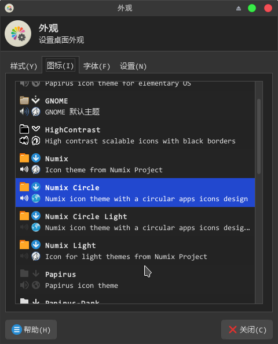The width and height of the screenshot is (278, 344).
Task: Click 'Papirus icon theme for elementary OS' text
Action: pyautogui.click(x=118, y=83)
